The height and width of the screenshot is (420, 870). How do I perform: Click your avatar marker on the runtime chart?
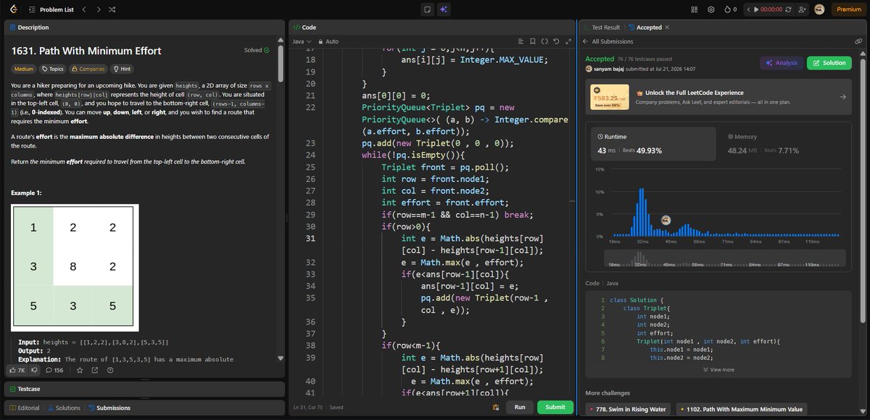tap(665, 219)
